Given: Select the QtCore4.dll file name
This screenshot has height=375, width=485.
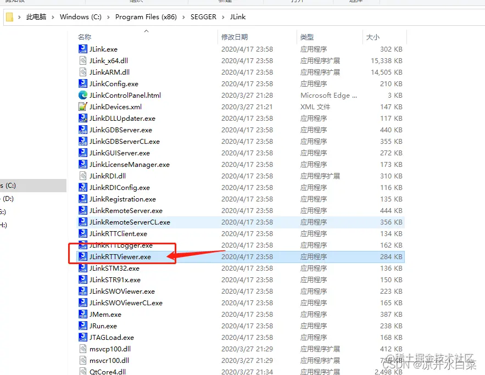Looking at the screenshot, I should pos(107,372).
